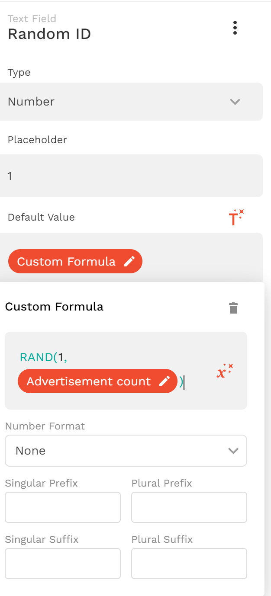This screenshot has height=596, width=271.
Task: Click into the Plural Prefix field
Action: click(189, 507)
